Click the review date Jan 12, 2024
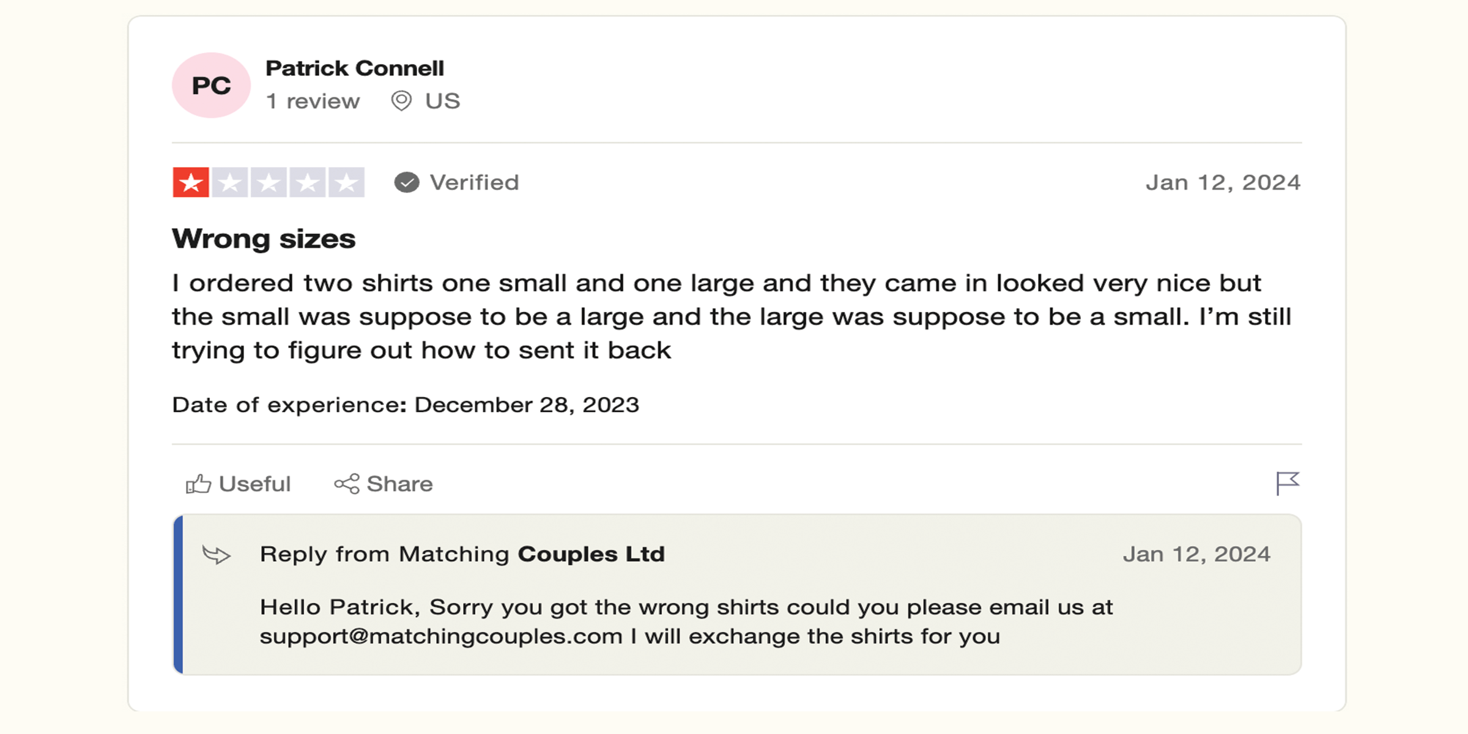 coord(1223,182)
